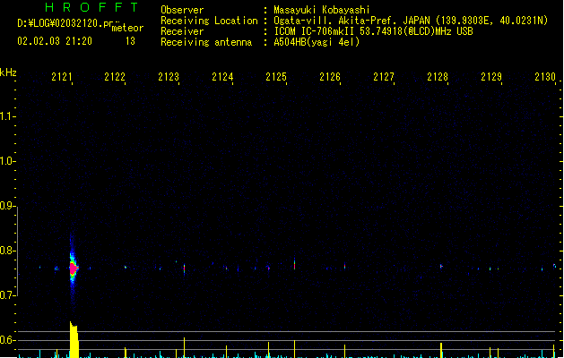Click the 0.7 kHz frequency axis label
Viewport: 564px width, 358px height.
pos(6,295)
